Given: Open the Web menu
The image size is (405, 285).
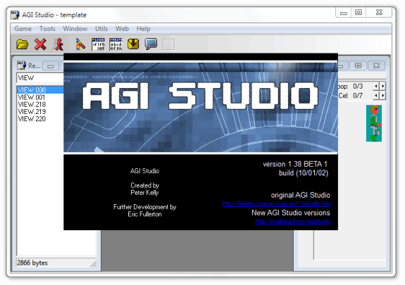Looking at the screenshot, I should click(x=122, y=29).
